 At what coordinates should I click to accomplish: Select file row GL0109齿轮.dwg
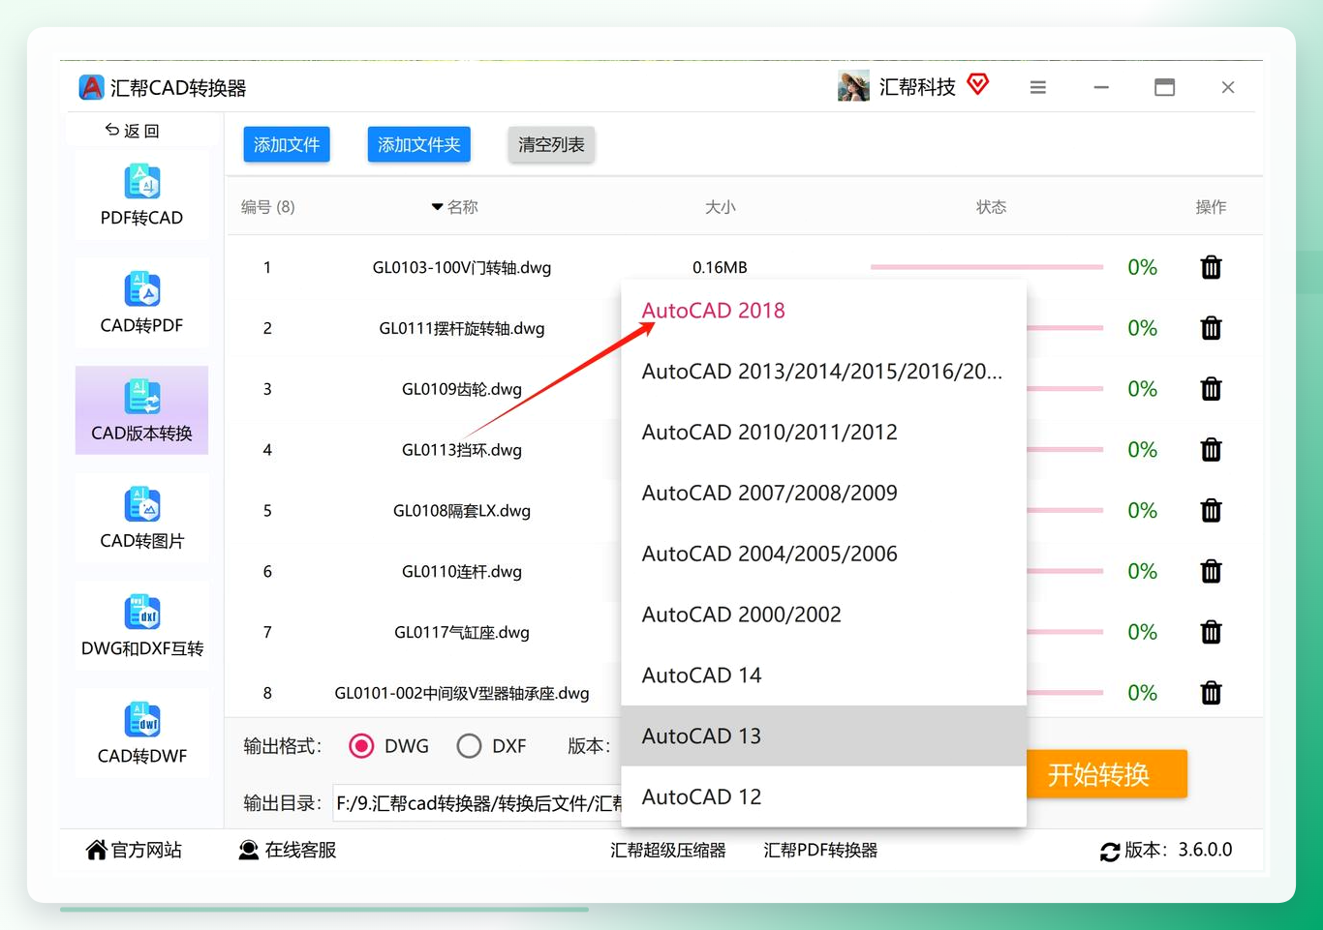coord(462,389)
